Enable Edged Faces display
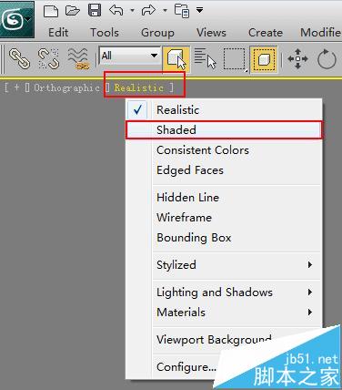The image size is (342, 390). (224, 170)
